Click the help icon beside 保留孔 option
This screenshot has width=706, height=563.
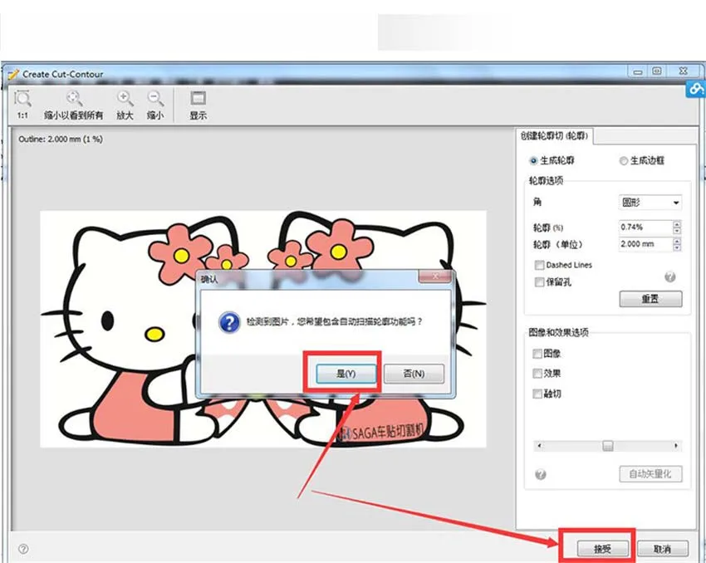point(670,277)
